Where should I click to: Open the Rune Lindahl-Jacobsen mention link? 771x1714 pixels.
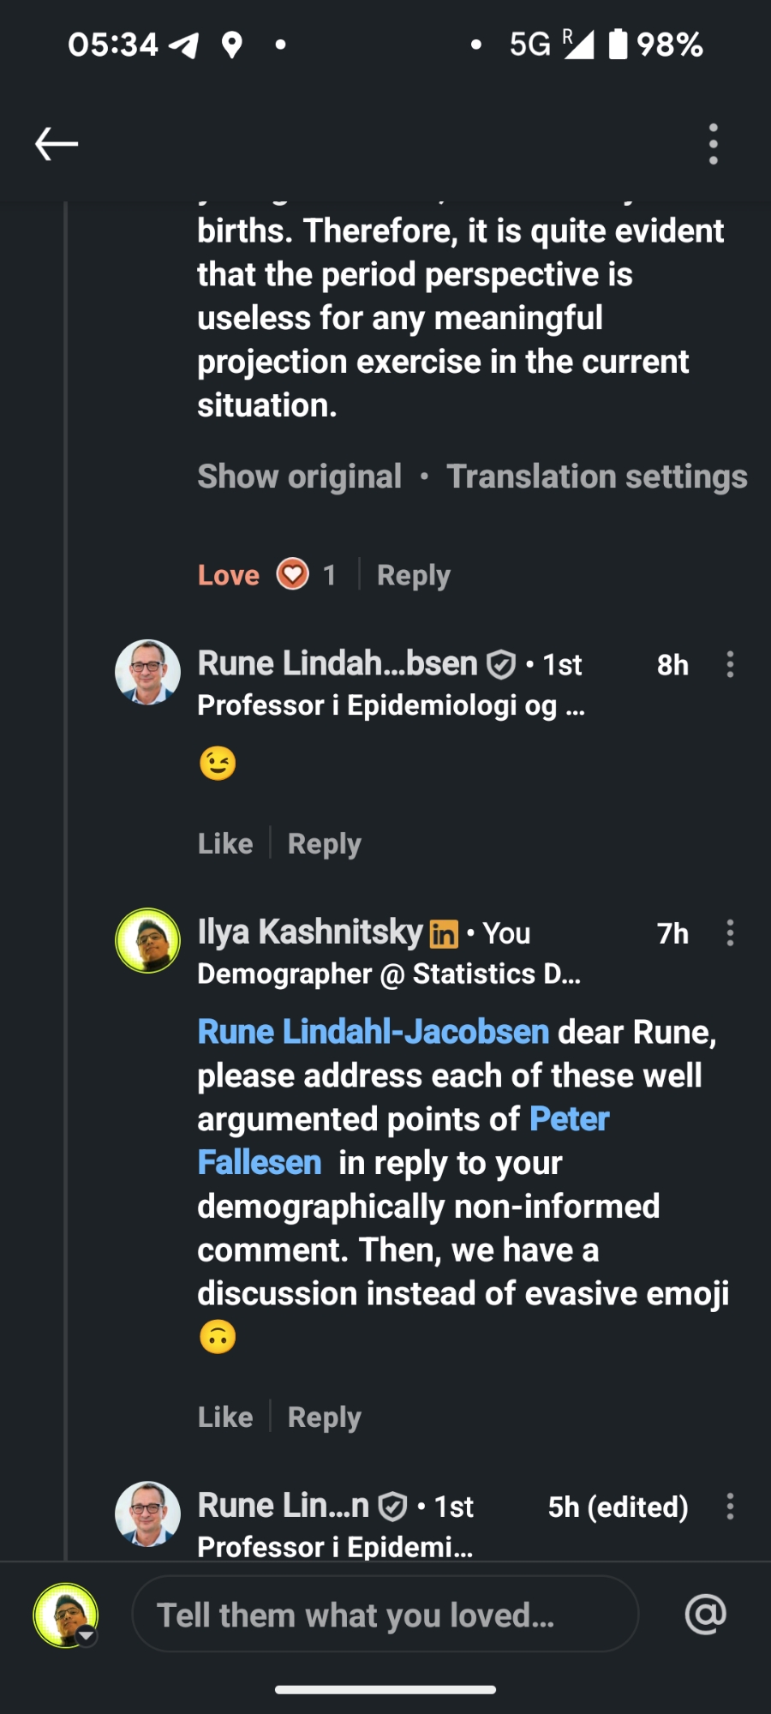click(x=373, y=1032)
